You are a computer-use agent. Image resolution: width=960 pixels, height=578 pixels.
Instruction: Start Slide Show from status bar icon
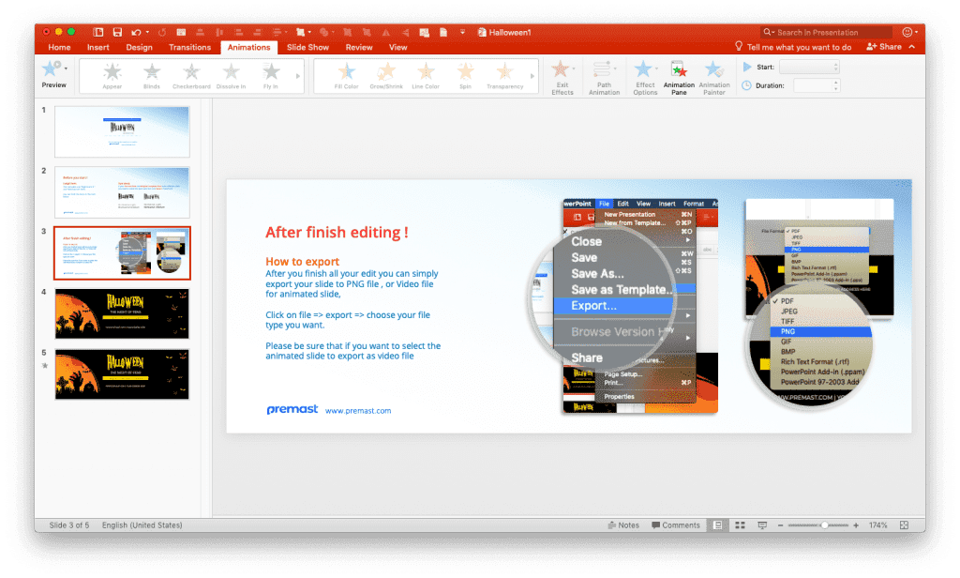(762, 525)
